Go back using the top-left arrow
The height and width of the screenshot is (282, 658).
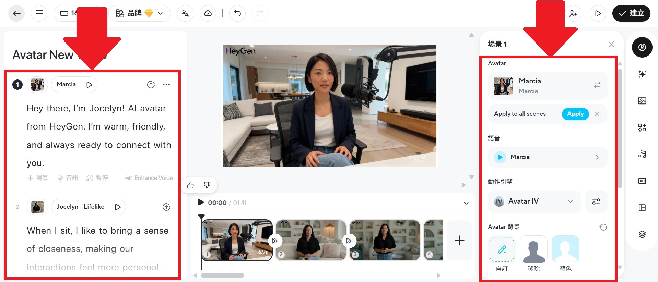tap(16, 13)
